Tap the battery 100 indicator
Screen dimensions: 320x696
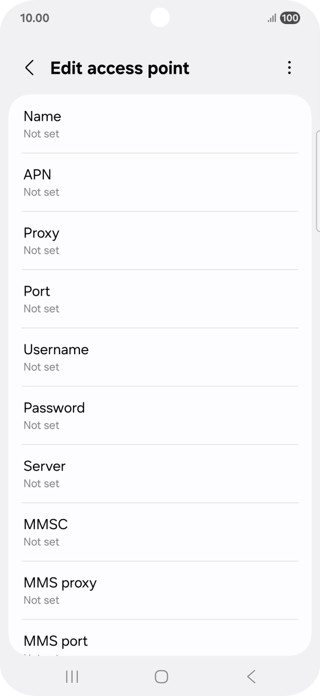(x=290, y=18)
